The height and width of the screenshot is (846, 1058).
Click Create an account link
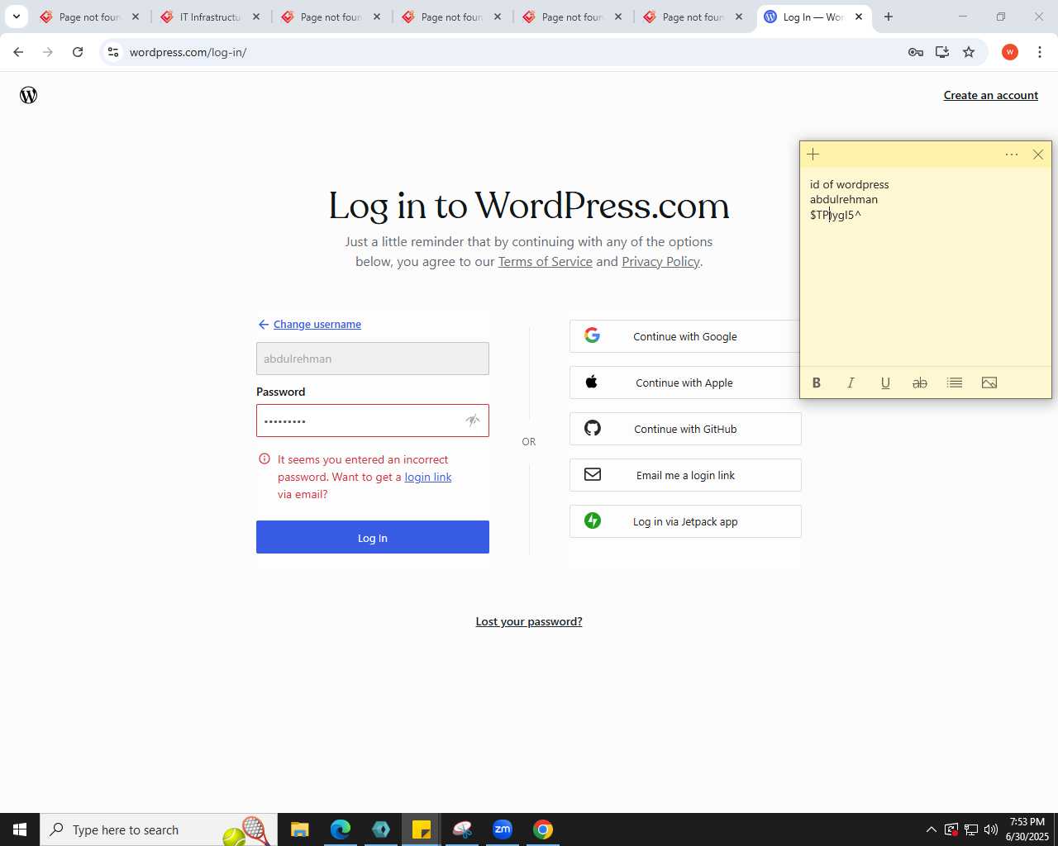[991, 95]
